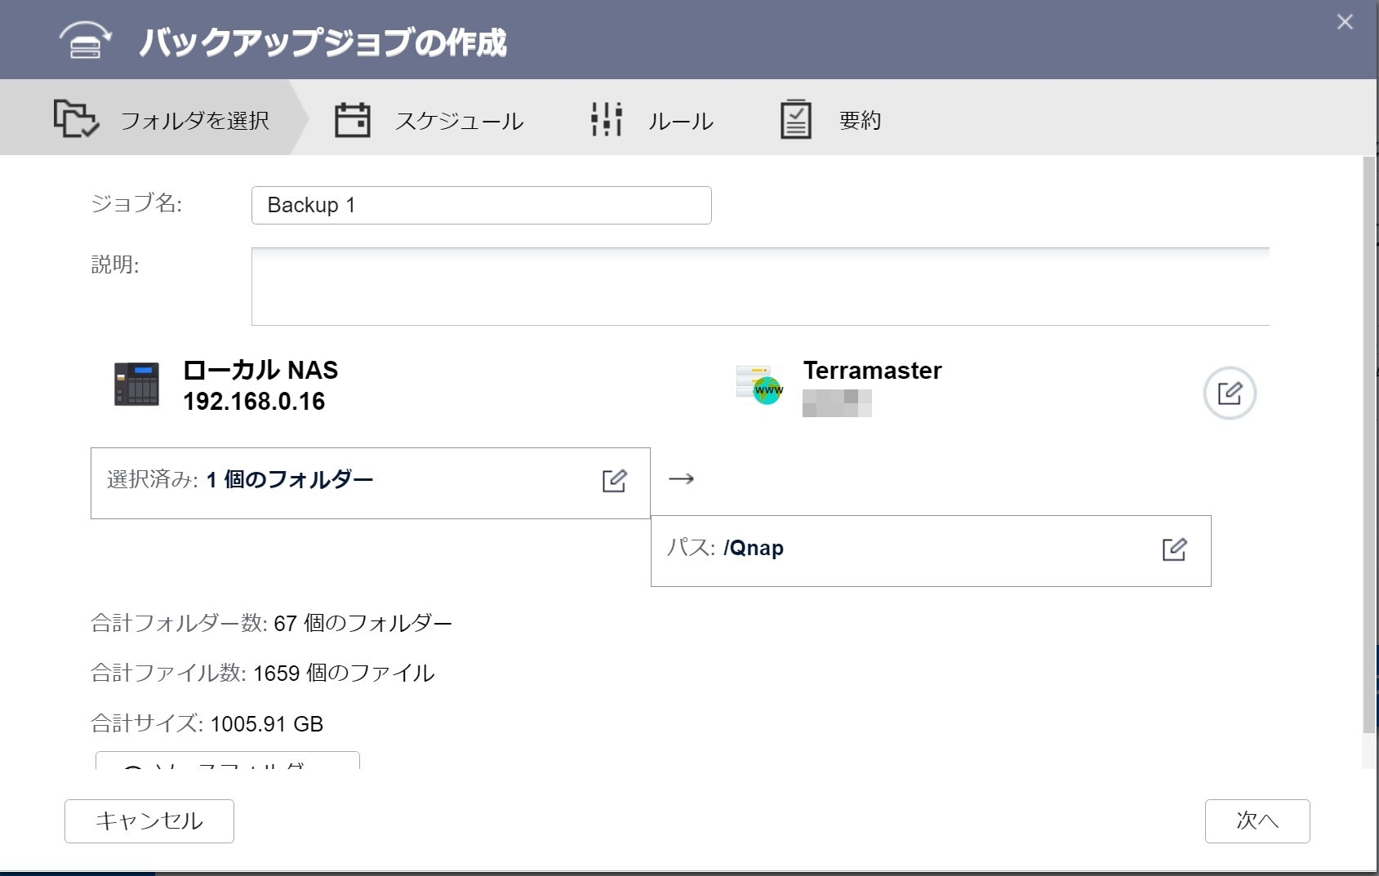Edit the /Qnap destination path
The image size is (1379, 876).
click(x=1174, y=549)
